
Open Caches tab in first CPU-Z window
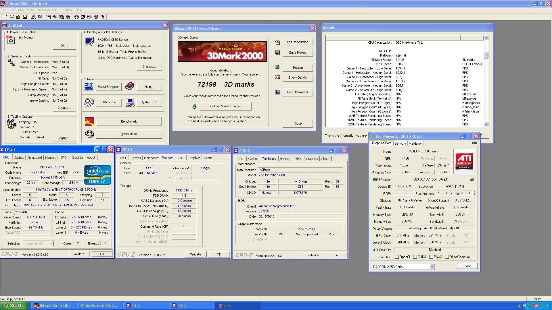click(x=19, y=158)
